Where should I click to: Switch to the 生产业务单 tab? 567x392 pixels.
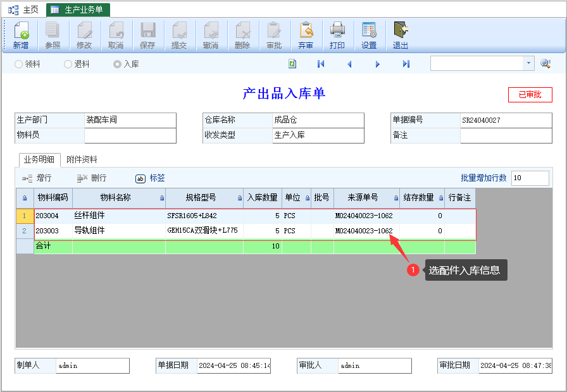tap(78, 9)
